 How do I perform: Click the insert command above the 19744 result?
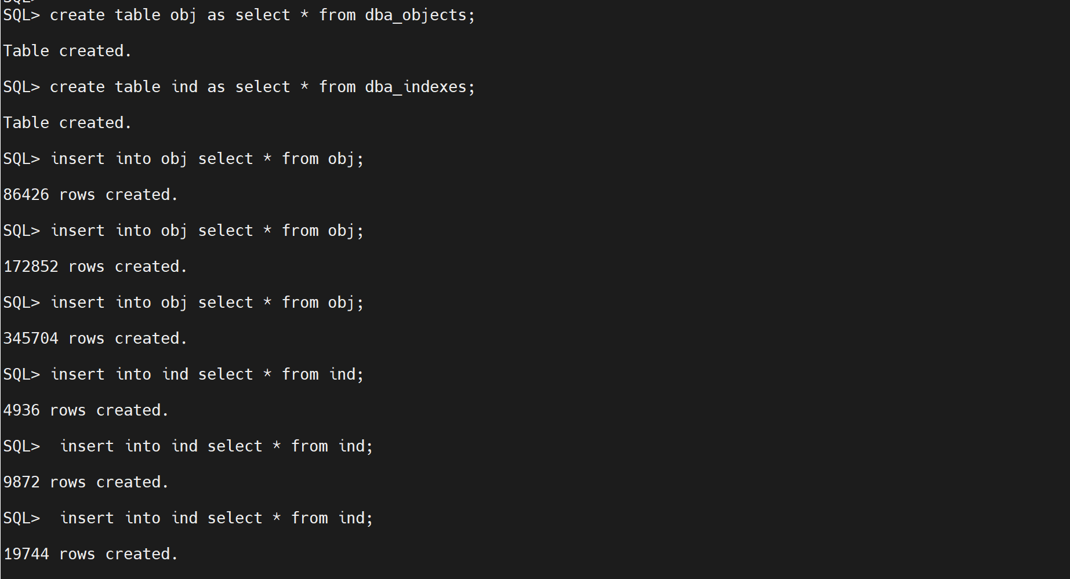coord(216,519)
